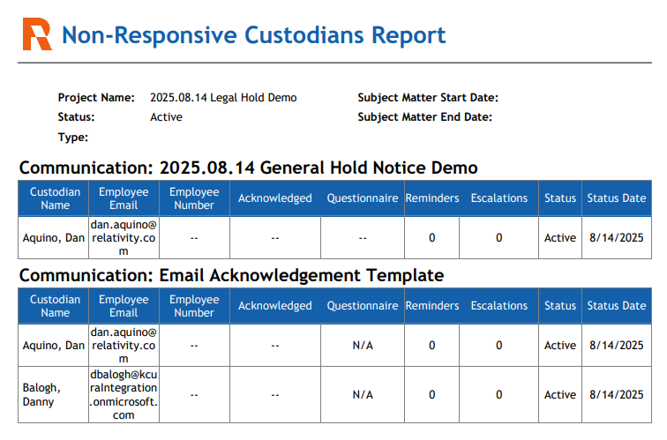This screenshot has height=440, width=667.
Task: Click the dbalogh@kcuraIntegration email address
Action: coord(124,394)
